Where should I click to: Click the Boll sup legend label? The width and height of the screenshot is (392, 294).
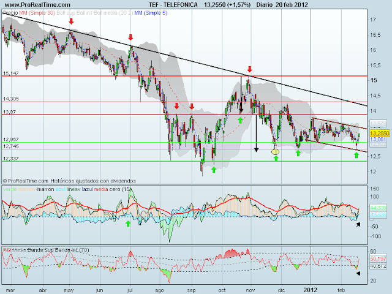[x=66, y=13]
